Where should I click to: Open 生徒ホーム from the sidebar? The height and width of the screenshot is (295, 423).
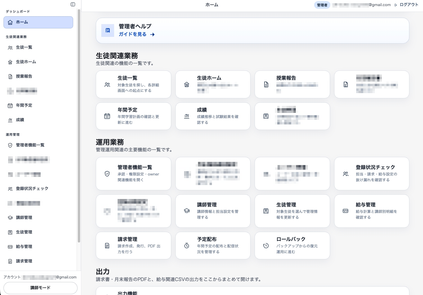[x=38, y=62]
